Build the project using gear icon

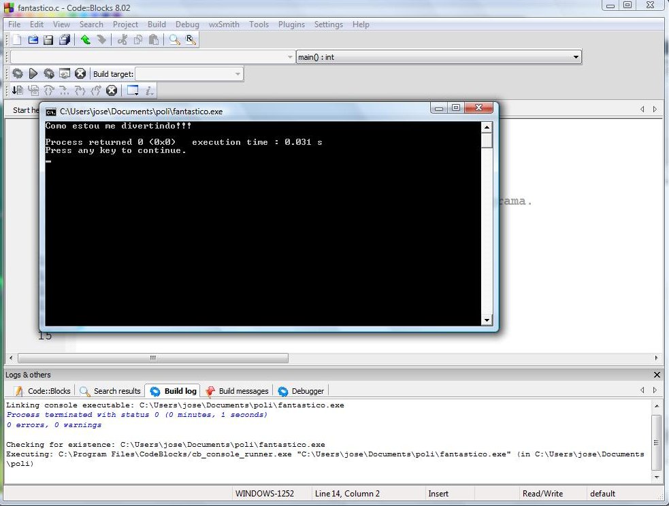[x=18, y=73]
